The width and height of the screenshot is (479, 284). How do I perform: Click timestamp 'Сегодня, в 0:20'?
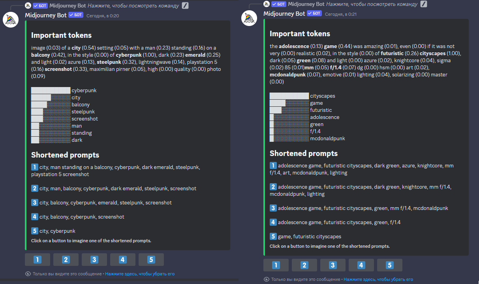(103, 16)
